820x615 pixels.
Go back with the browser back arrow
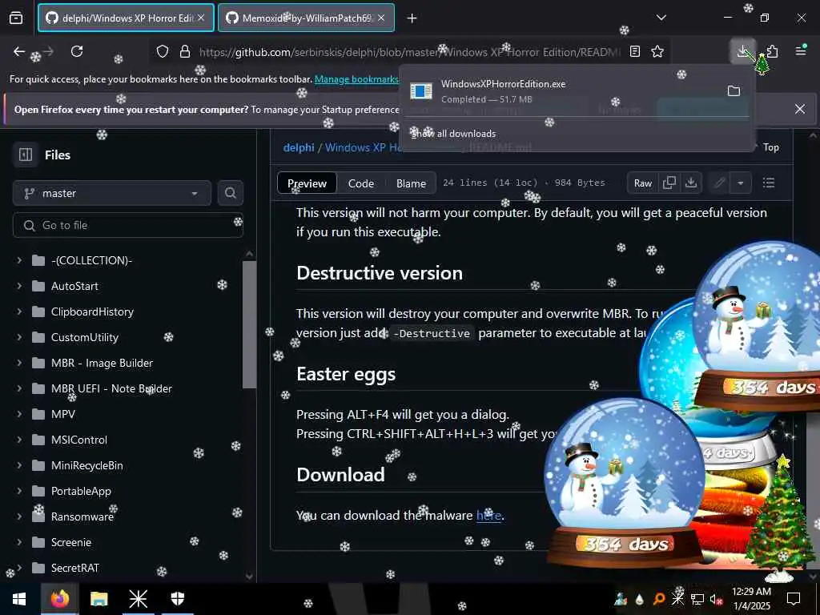tap(19, 51)
